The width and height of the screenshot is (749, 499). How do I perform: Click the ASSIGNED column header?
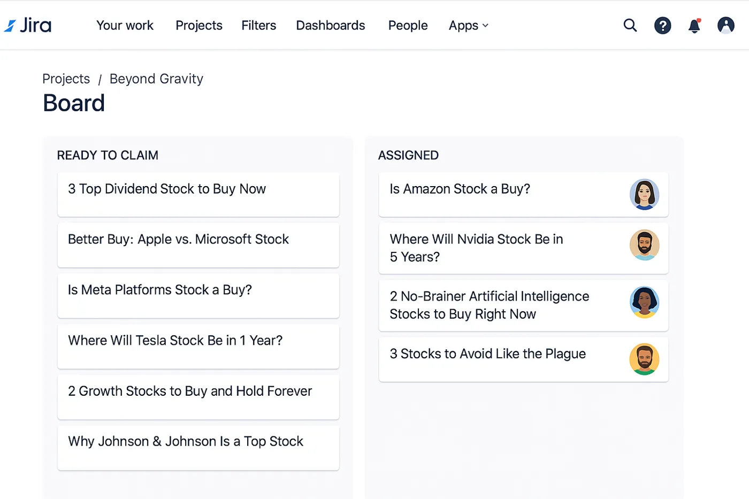(408, 156)
